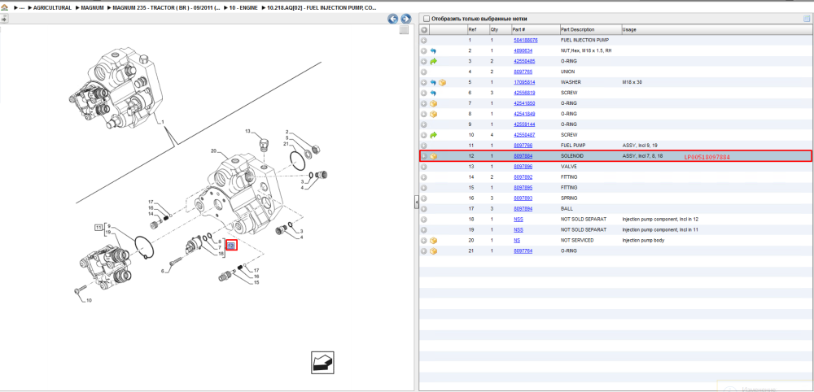Select callout 13 in the diagram
The width and height of the screenshot is (814, 392).
coord(247,131)
